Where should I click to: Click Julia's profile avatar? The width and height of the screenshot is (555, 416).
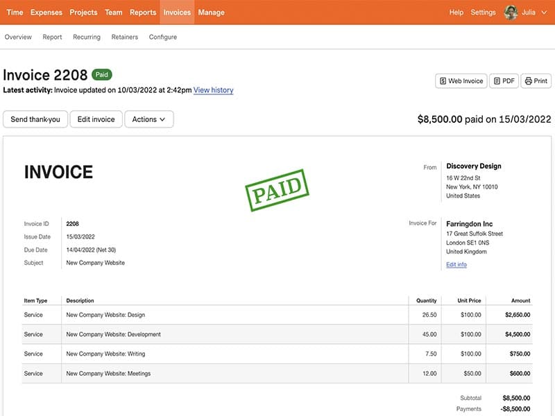[x=511, y=12]
